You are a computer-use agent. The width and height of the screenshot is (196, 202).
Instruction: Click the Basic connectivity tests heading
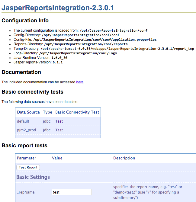32,92
